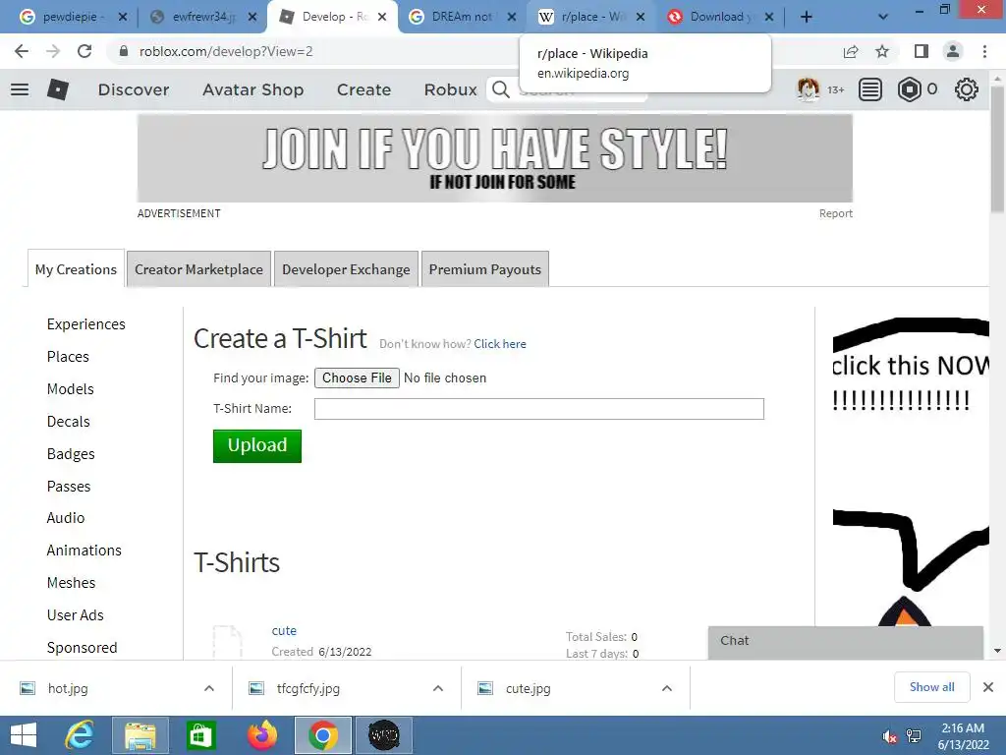Screen dimensions: 1006x755
Task: Switch to the pewdiepie Google tab
Action: pos(72,17)
